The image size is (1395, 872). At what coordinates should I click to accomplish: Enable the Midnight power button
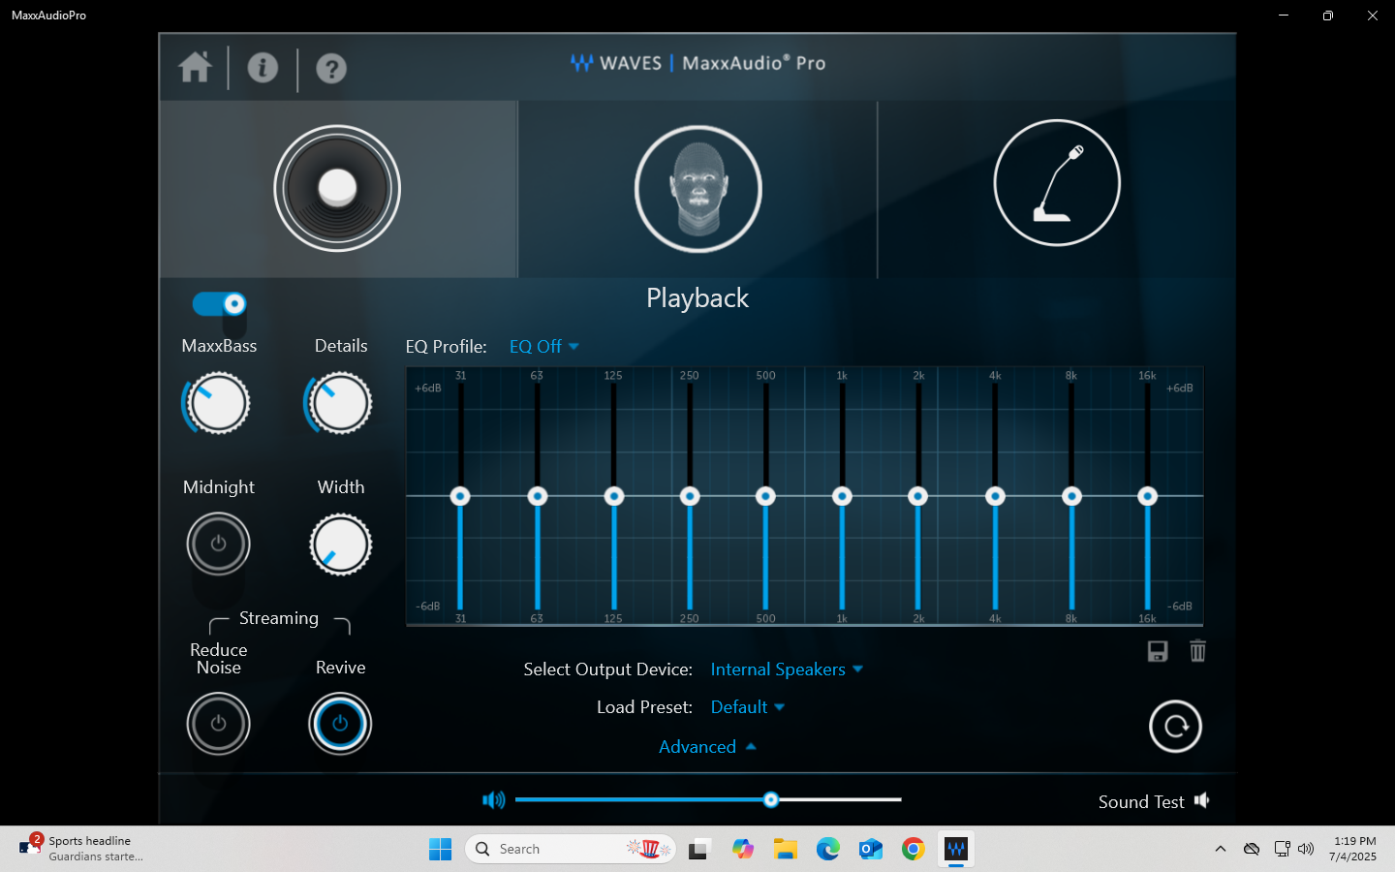[x=218, y=544]
